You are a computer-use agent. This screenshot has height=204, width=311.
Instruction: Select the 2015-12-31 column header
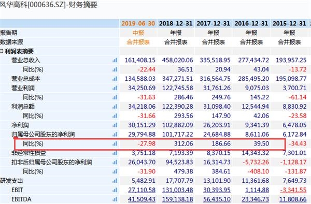[289, 23]
